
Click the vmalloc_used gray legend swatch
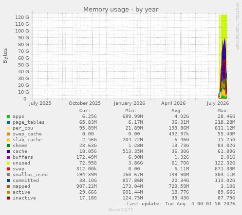(8, 175)
